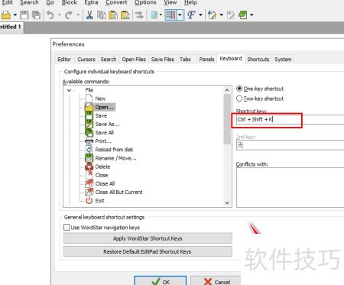Open dropdown arrow beside blue panel icon
This screenshot has width=344, height=285.
pos(161,15)
